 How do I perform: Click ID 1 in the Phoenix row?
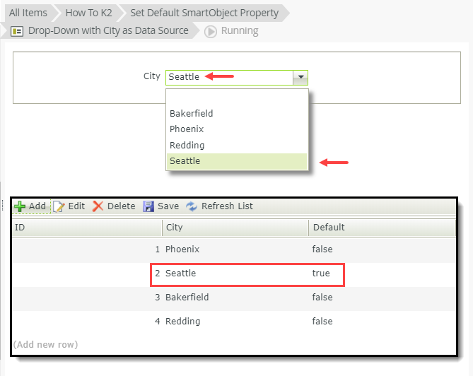click(x=157, y=249)
